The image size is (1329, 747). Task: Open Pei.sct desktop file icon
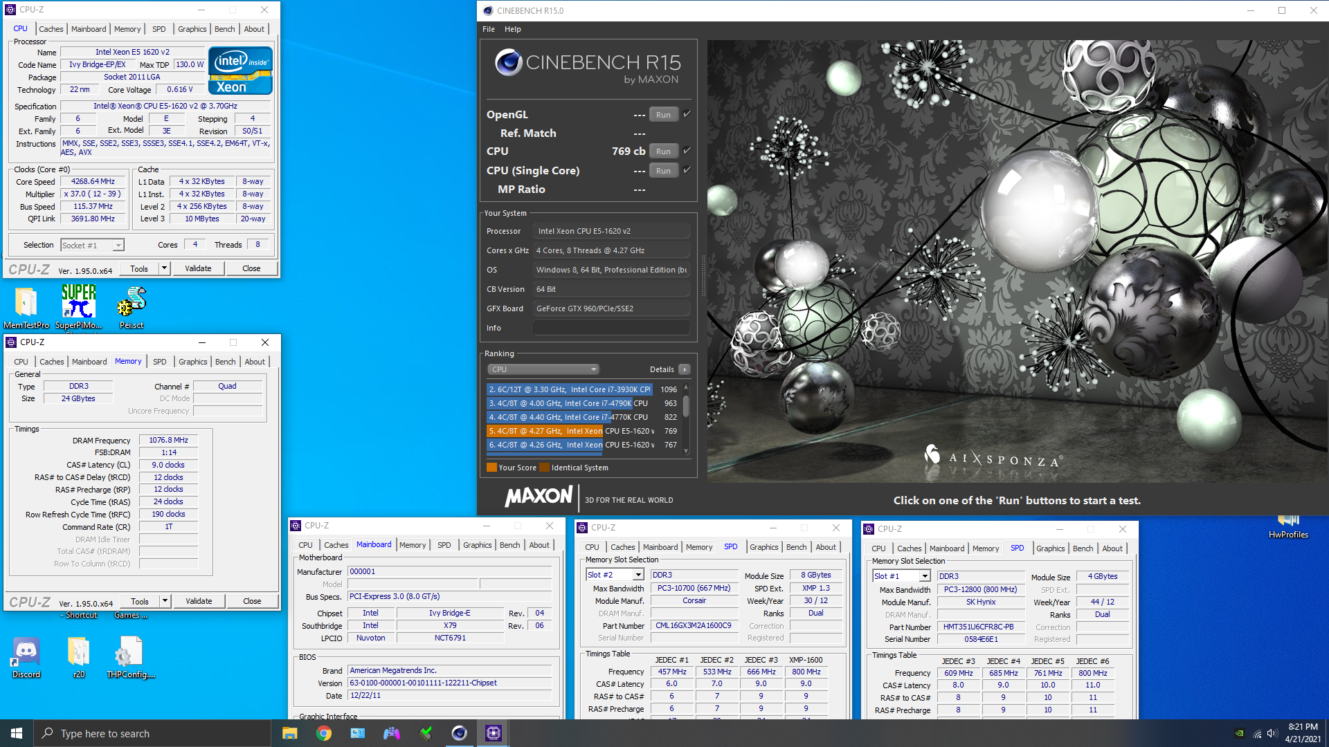[x=132, y=307]
